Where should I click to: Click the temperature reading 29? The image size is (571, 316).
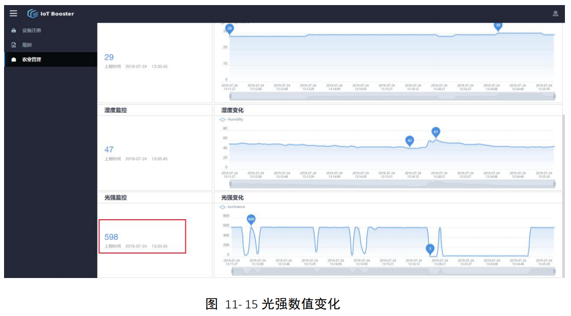[109, 57]
